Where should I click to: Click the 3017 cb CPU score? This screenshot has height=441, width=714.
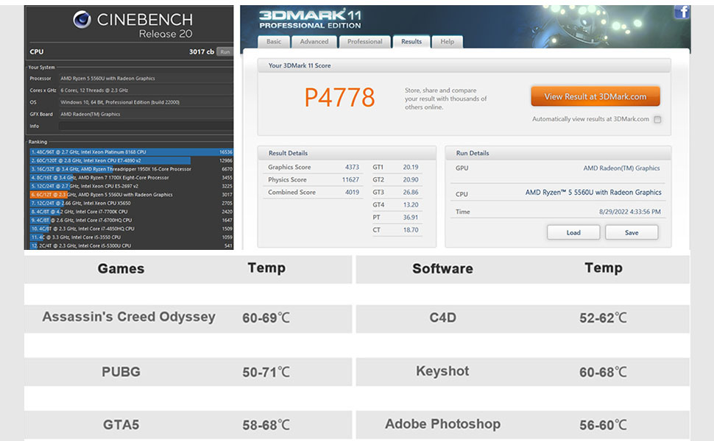[201, 52]
